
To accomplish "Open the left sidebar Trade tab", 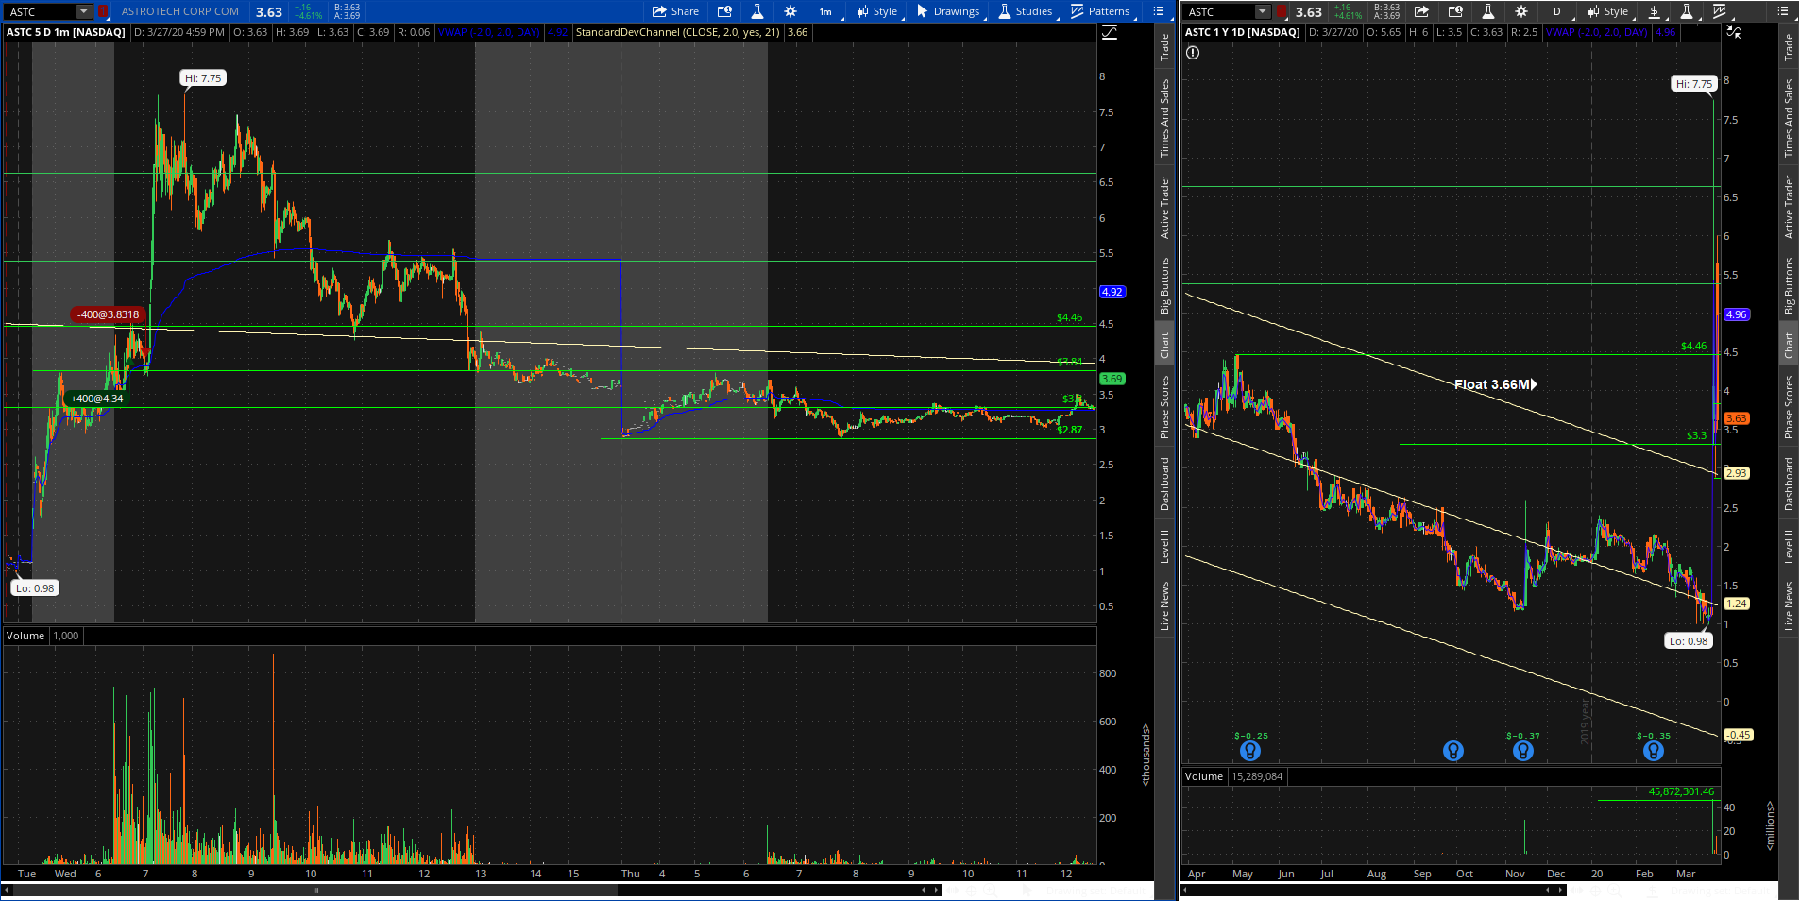I will click(1164, 47).
